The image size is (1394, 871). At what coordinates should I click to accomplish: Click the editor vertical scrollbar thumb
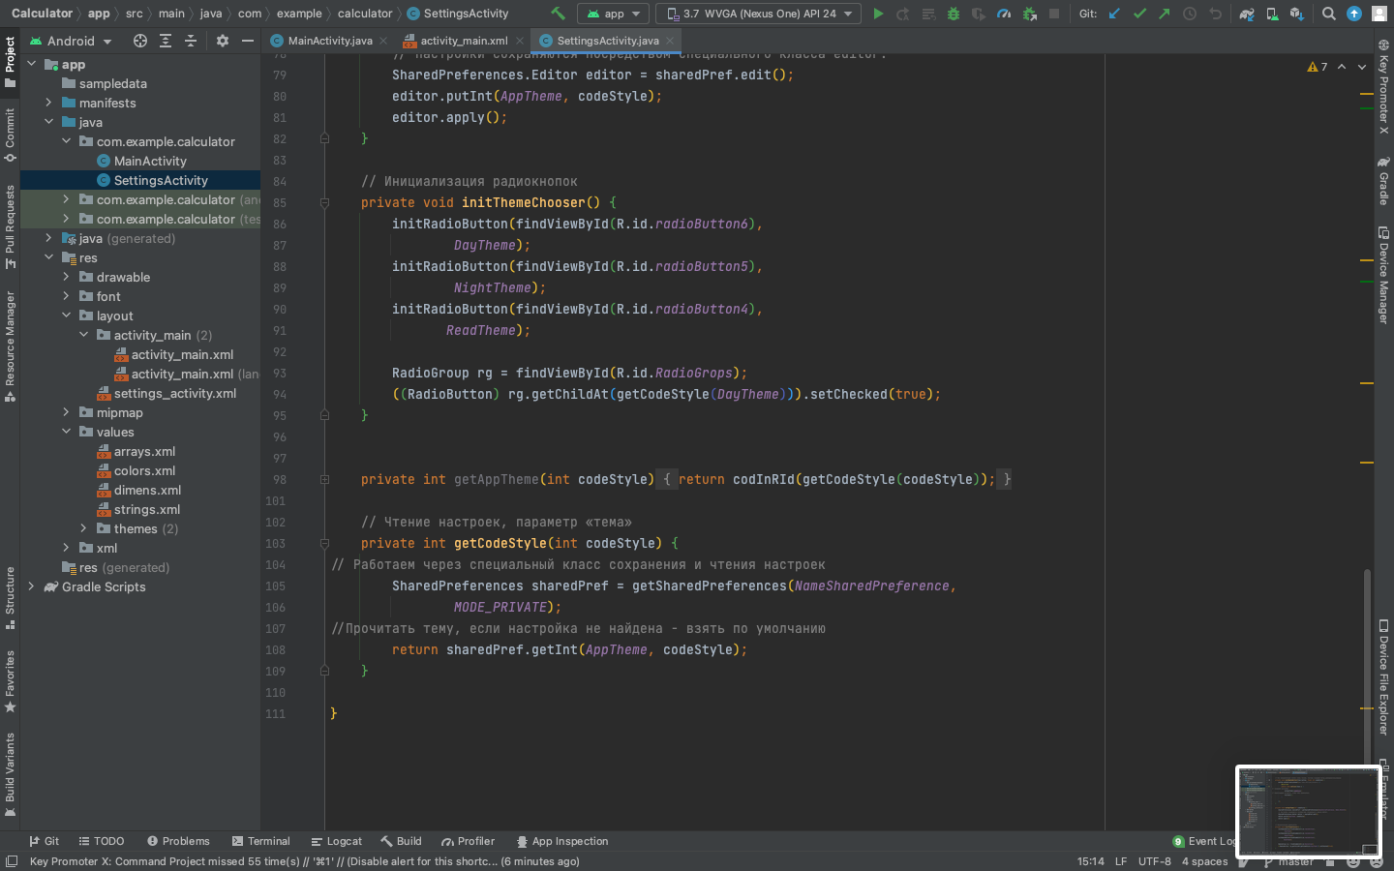[x=1367, y=668]
